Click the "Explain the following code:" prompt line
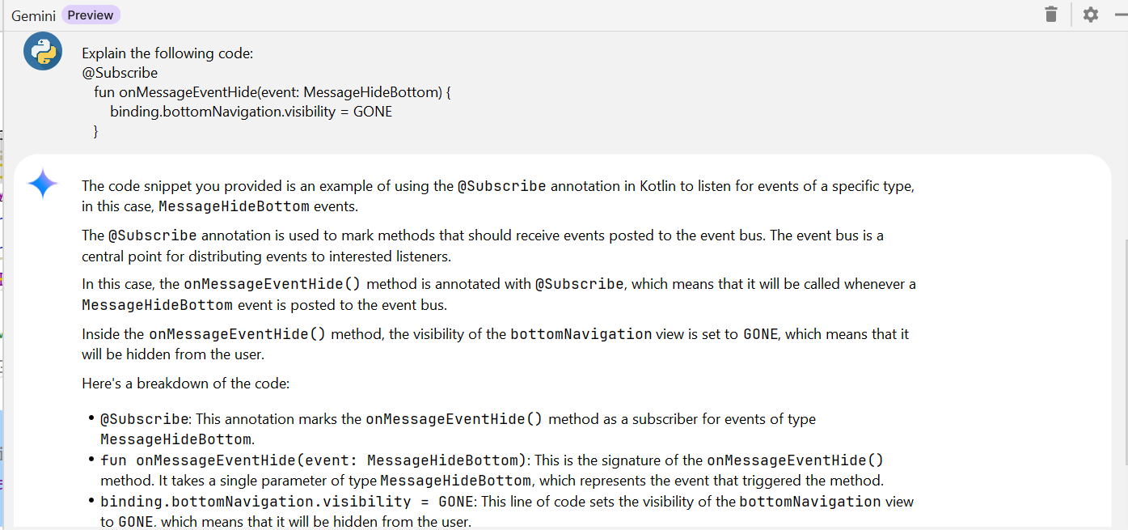The image size is (1128, 530). point(167,53)
